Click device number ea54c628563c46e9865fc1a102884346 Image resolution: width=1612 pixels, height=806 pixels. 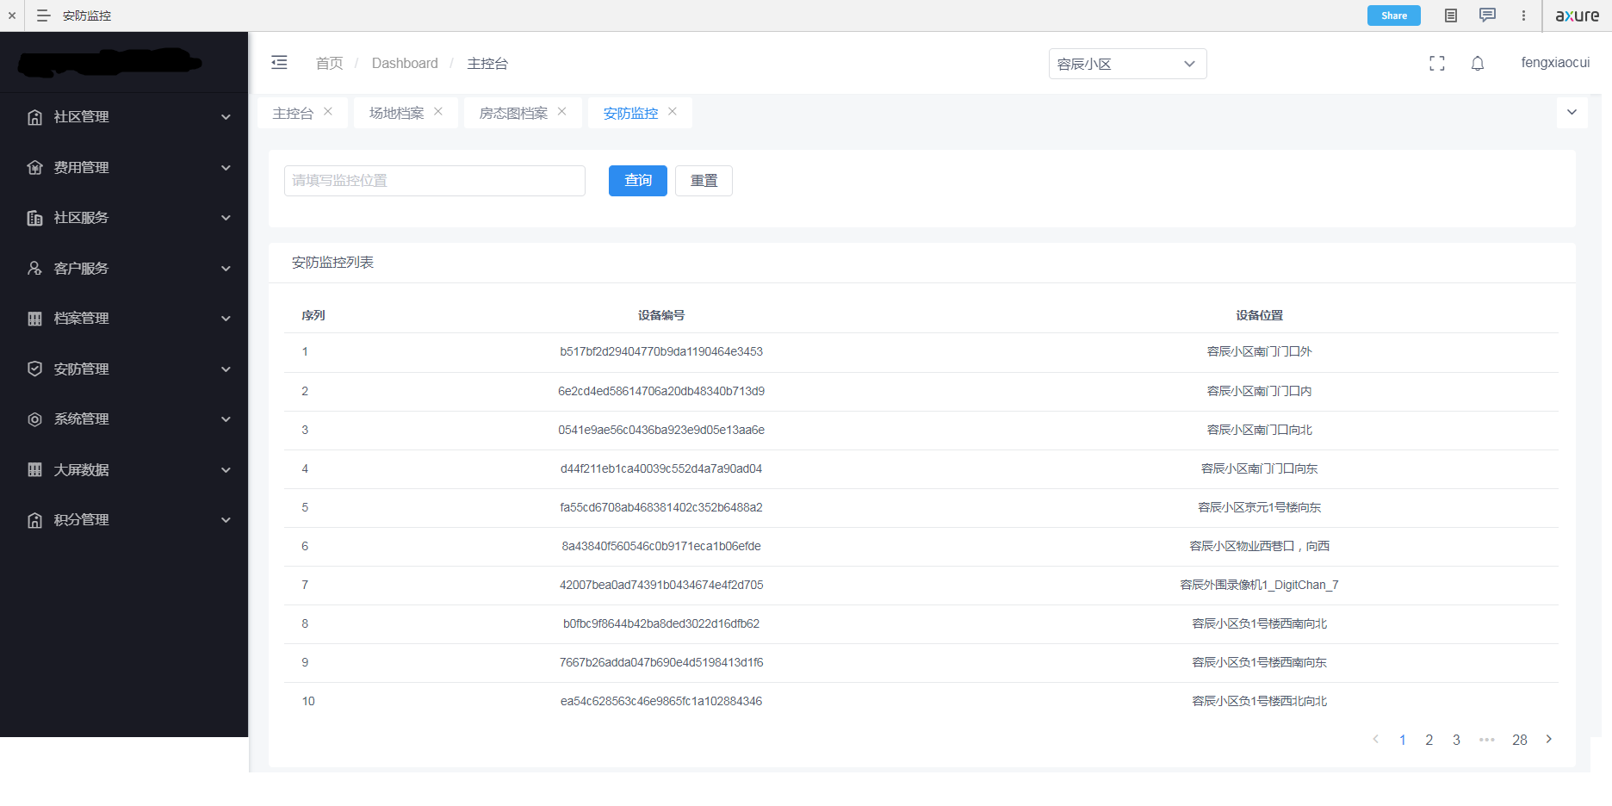click(x=661, y=701)
